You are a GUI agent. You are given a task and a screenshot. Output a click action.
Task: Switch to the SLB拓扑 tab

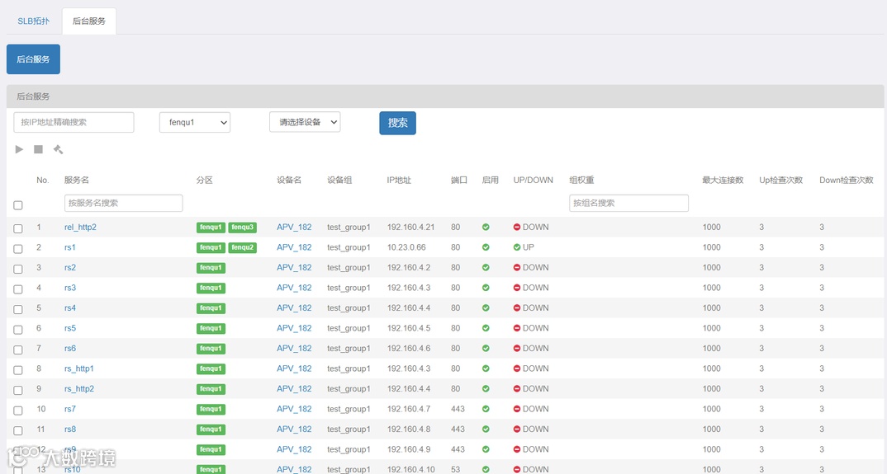pyautogui.click(x=33, y=21)
